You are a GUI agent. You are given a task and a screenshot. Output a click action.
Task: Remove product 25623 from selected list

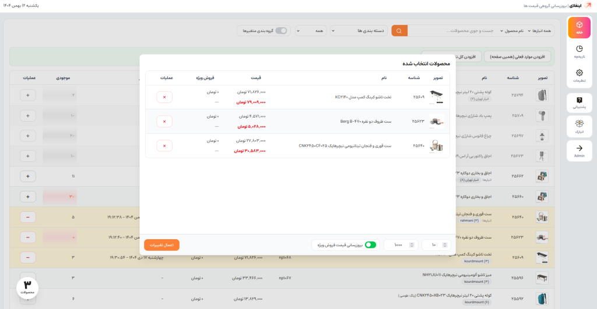(x=164, y=122)
